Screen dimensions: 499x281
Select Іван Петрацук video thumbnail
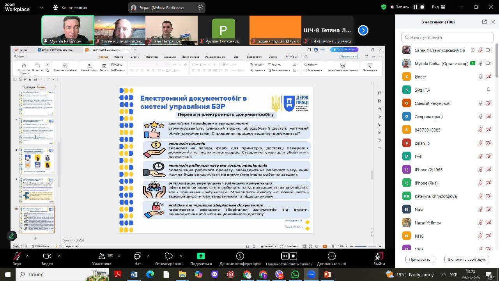coord(172,30)
